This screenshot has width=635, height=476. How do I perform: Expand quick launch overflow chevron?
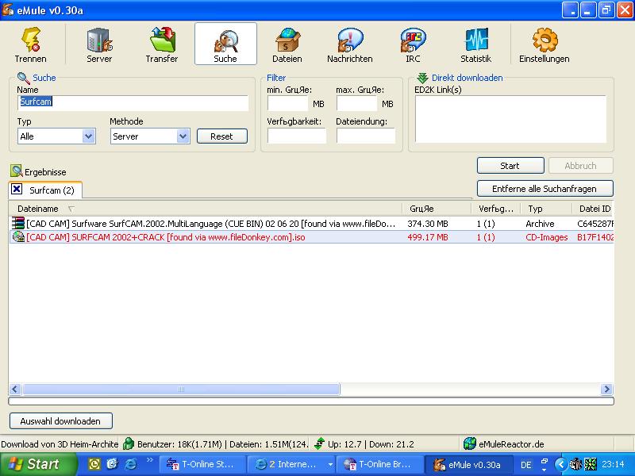pyautogui.click(x=149, y=460)
